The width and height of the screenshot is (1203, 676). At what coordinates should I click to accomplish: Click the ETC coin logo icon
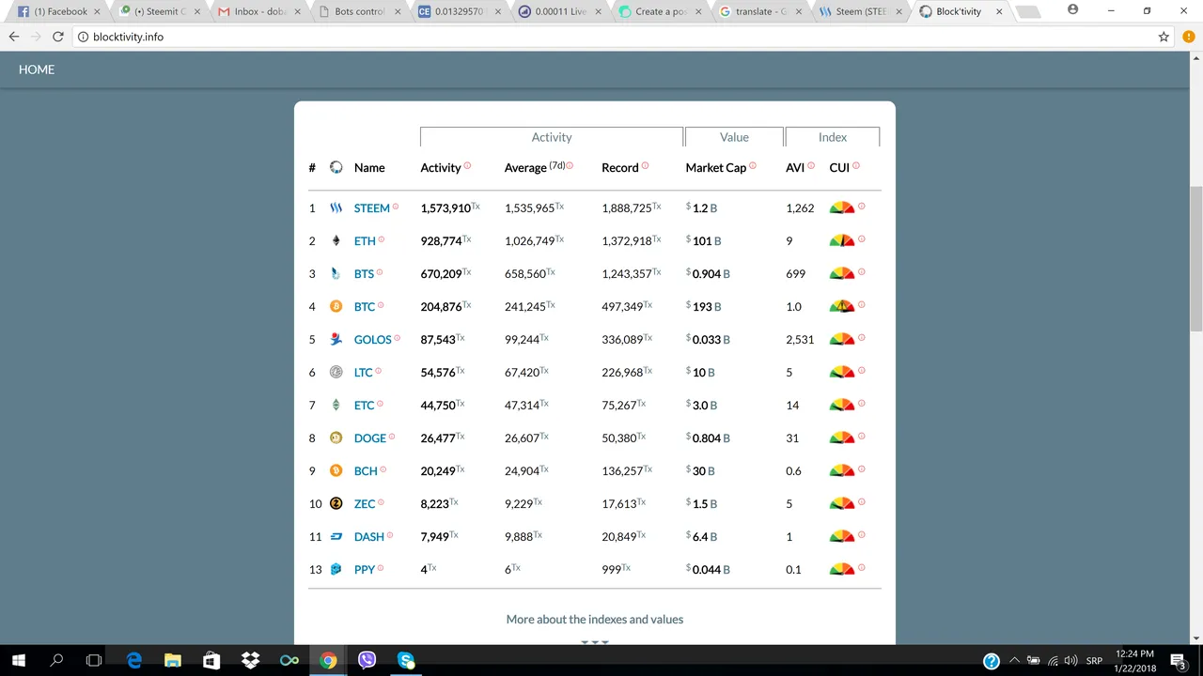click(x=336, y=405)
